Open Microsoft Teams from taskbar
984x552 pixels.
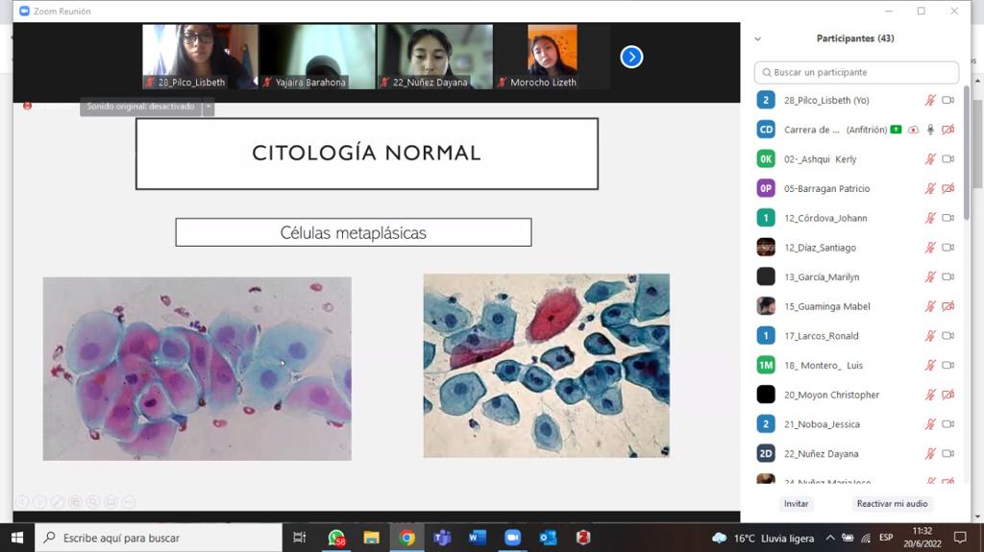coord(442,538)
